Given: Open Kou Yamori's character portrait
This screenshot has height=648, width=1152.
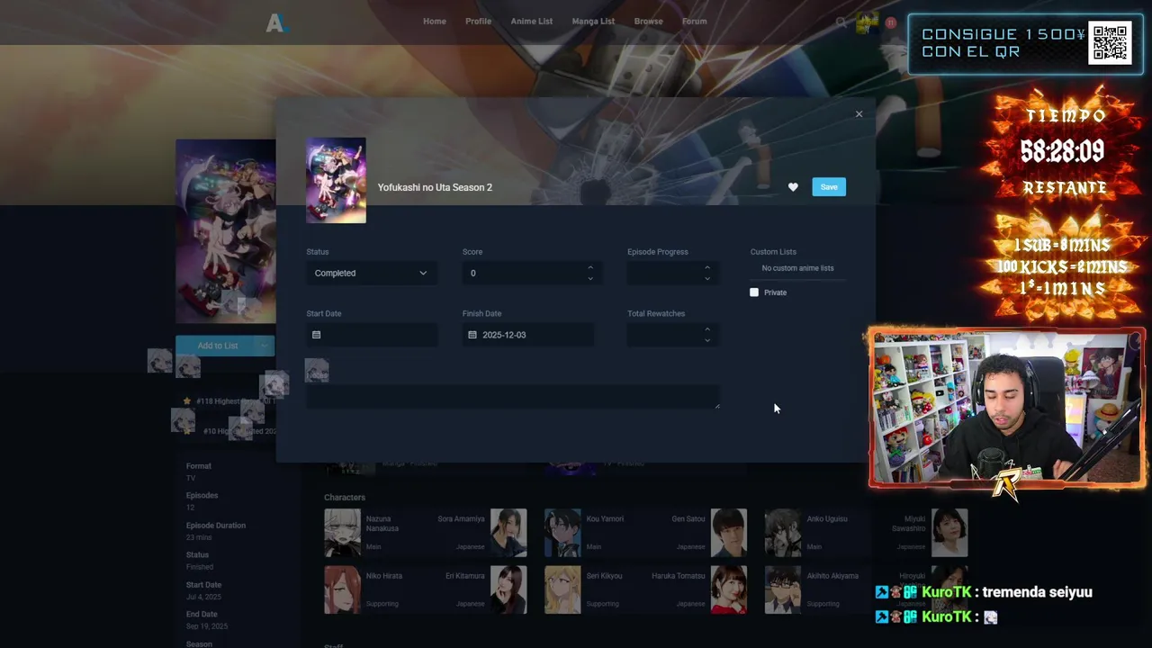Looking at the screenshot, I should click(x=562, y=533).
